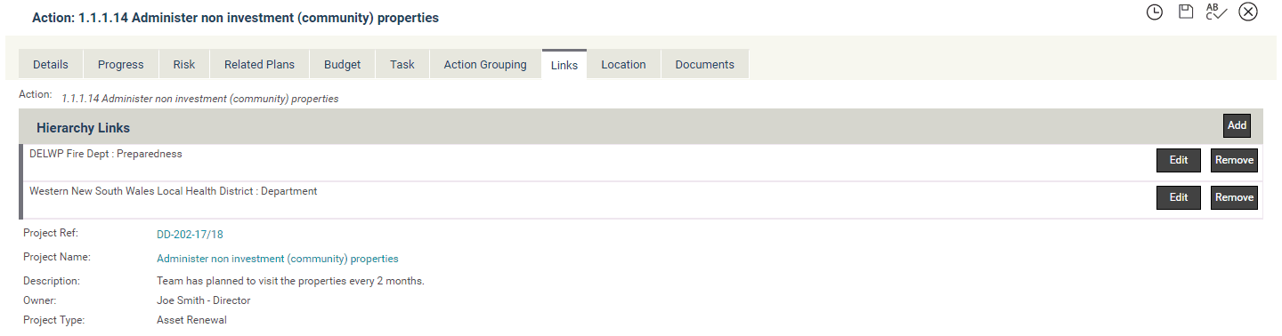
Task: Switch to the Details tab
Action: pyautogui.click(x=51, y=64)
